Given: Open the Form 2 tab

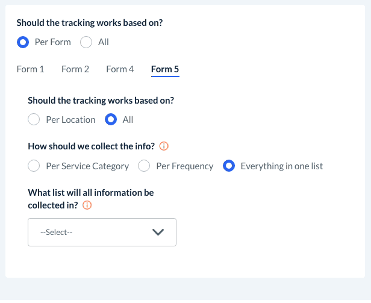Looking at the screenshot, I should pyautogui.click(x=75, y=69).
